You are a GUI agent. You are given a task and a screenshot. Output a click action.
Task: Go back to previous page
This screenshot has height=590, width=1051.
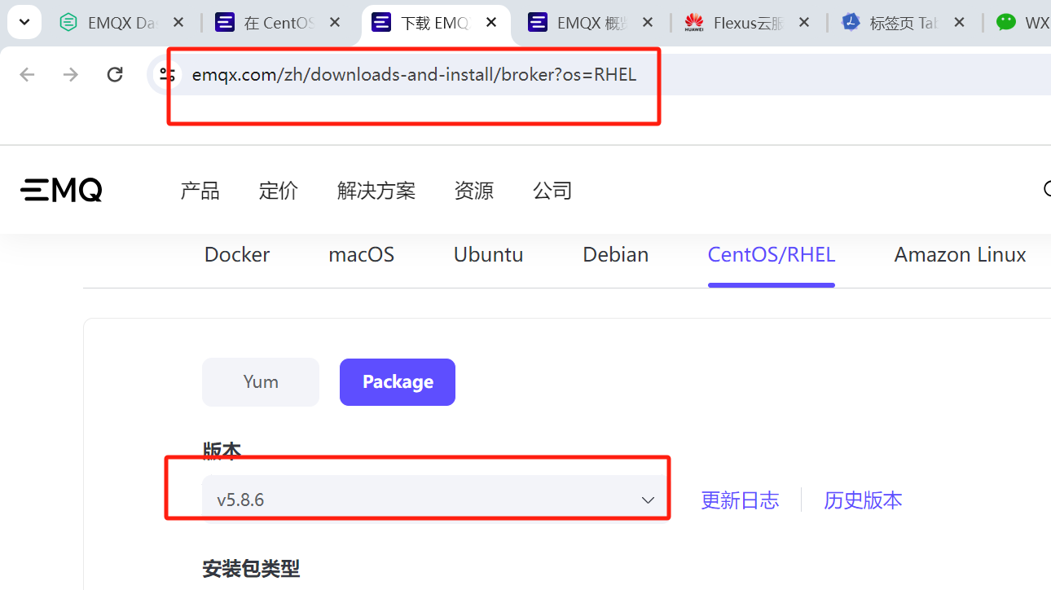pos(27,75)
